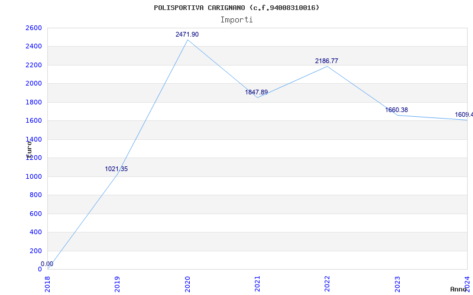Viewport: 473px width, 295px height.
Task: Click the 2019 x-axis year label
Action: point(117,284)
